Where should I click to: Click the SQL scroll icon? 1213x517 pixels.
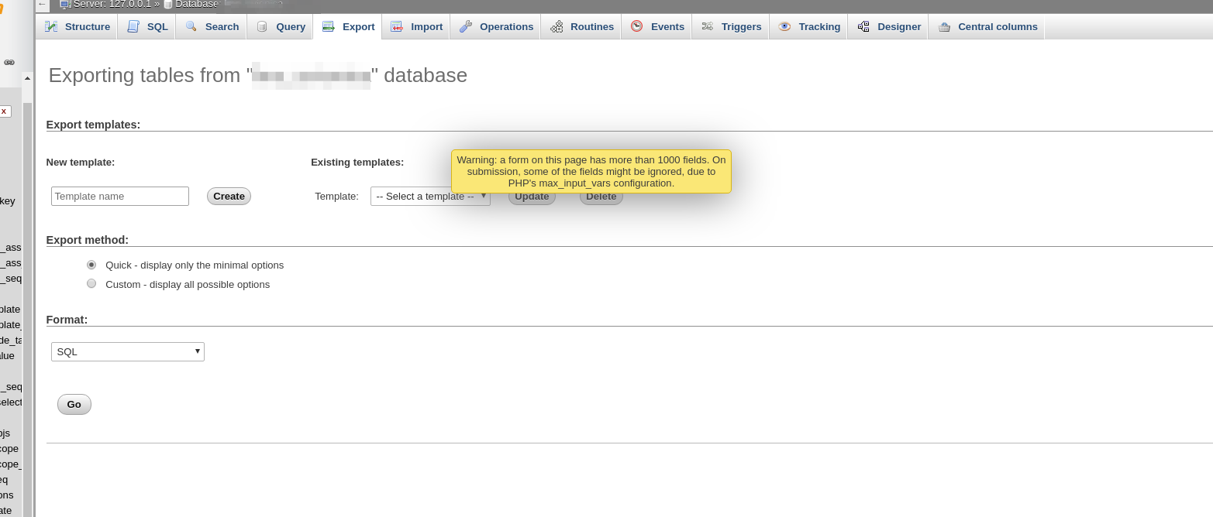(133, 26)
